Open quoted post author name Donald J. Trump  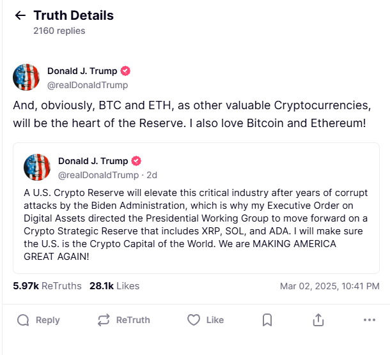(93, 161)
